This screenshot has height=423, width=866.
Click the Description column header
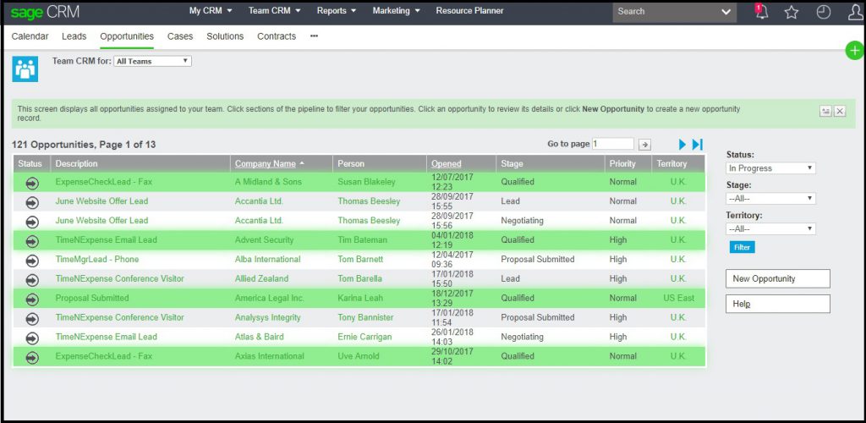click(x=77, y=163)
